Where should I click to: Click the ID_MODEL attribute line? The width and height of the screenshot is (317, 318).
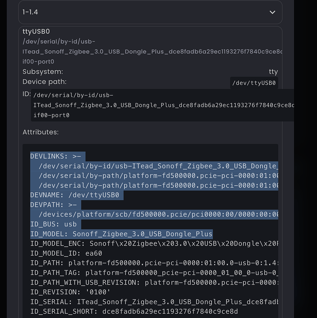pyautogui.click(x=121, y=234)
